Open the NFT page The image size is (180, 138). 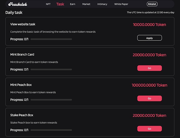(x=48, y=4)
